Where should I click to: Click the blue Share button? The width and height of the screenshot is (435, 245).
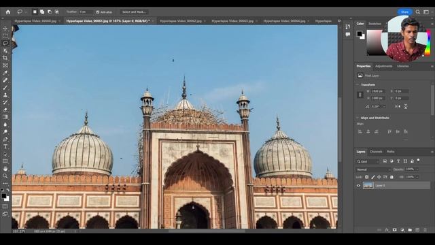pos(404,12)
